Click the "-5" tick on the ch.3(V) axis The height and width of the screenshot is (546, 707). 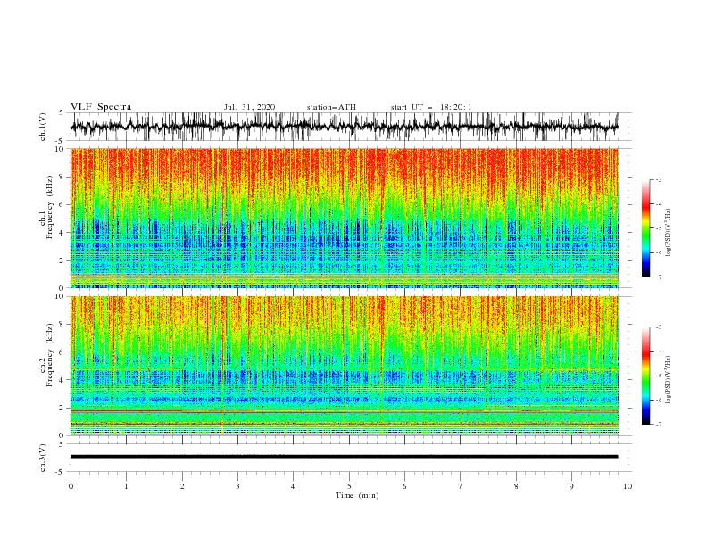coord(61,472)
